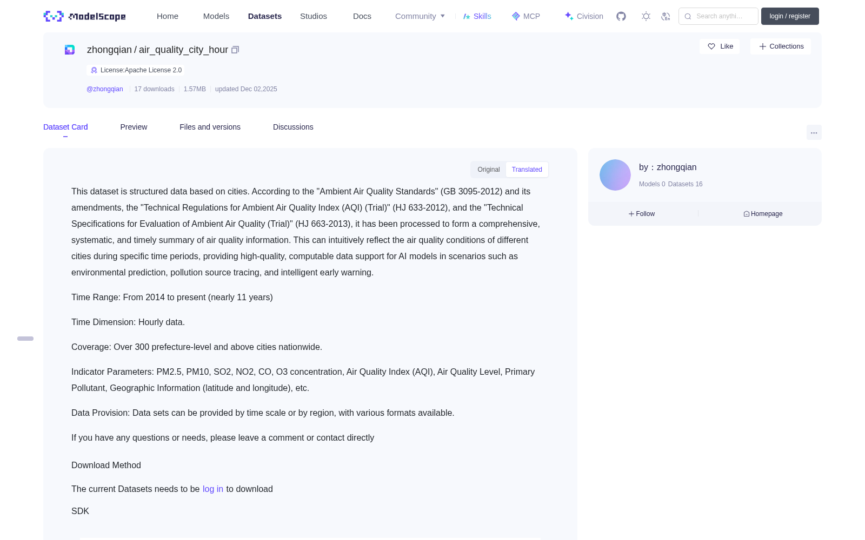Open Civision from the navbar
The image size is (865, 540).
tap(584, 16)
